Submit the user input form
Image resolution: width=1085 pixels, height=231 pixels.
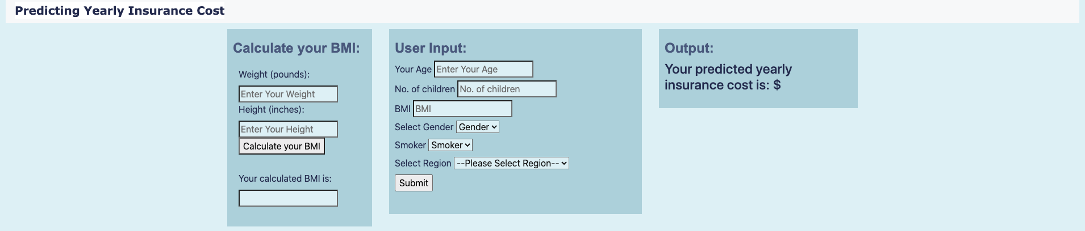coord(414,183)
